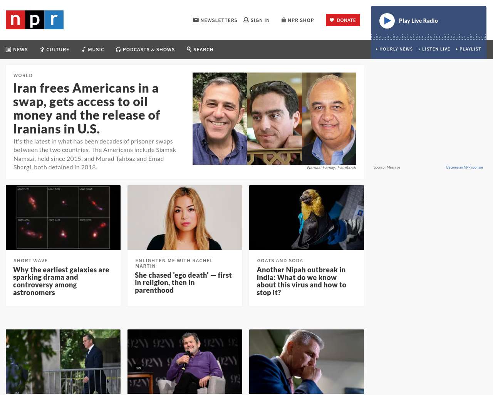493x395 pixels.
Task: Click the Sign In person icon
Action: [246, 20]
